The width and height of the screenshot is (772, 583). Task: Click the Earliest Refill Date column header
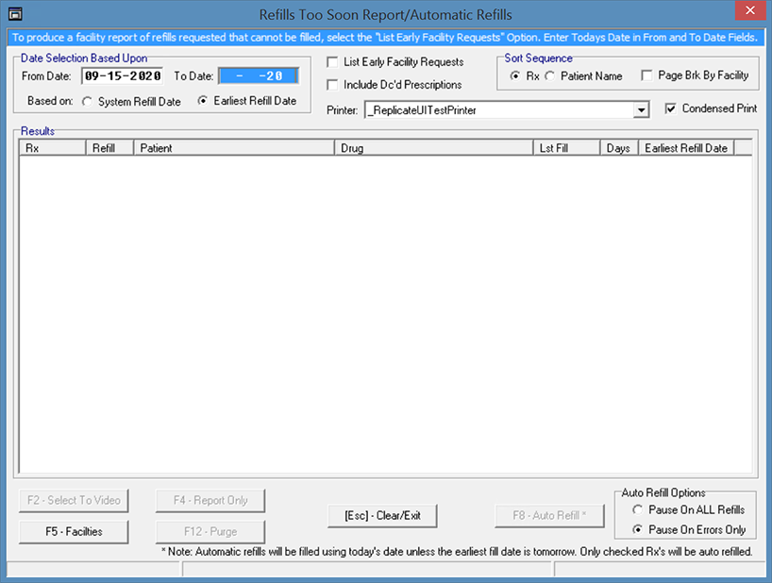(686, 148)
